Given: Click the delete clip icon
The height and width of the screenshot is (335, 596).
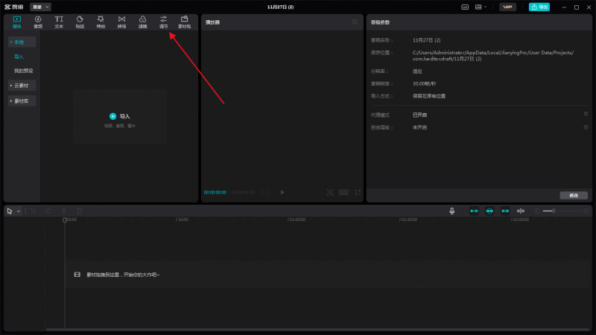Looking at the screenshot, I should [x=80, y=211].
